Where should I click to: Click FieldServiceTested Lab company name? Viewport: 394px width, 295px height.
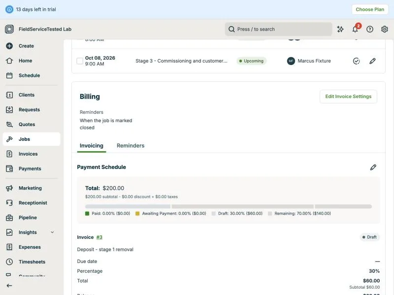pyautogui.click(x=45, y=29)
